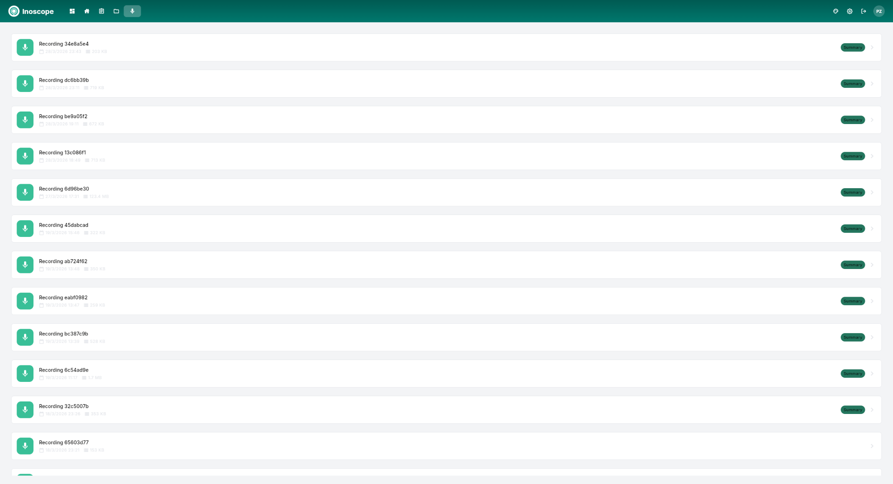Click the Inoscope logo
Viewport: 893px width, 484px height.
(x=31, y=11)
